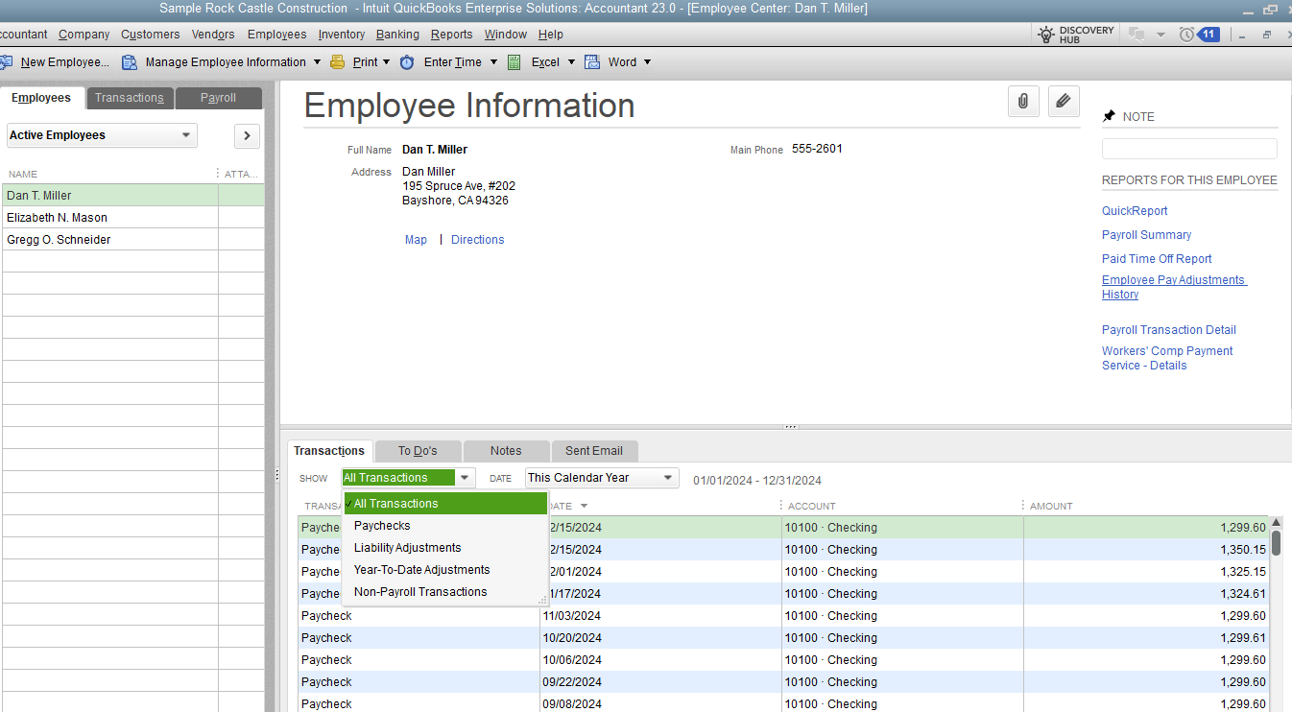Click the Excel toolbar icon
Image resolution: width=1292 pixels, height=712 pixels.
pos(514,62)
